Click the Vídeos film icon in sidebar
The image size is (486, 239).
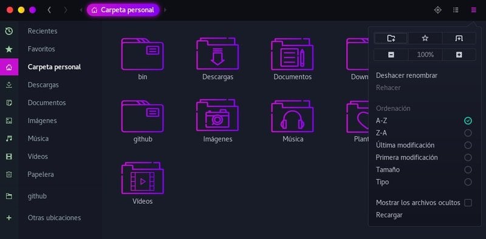(9, 157)
